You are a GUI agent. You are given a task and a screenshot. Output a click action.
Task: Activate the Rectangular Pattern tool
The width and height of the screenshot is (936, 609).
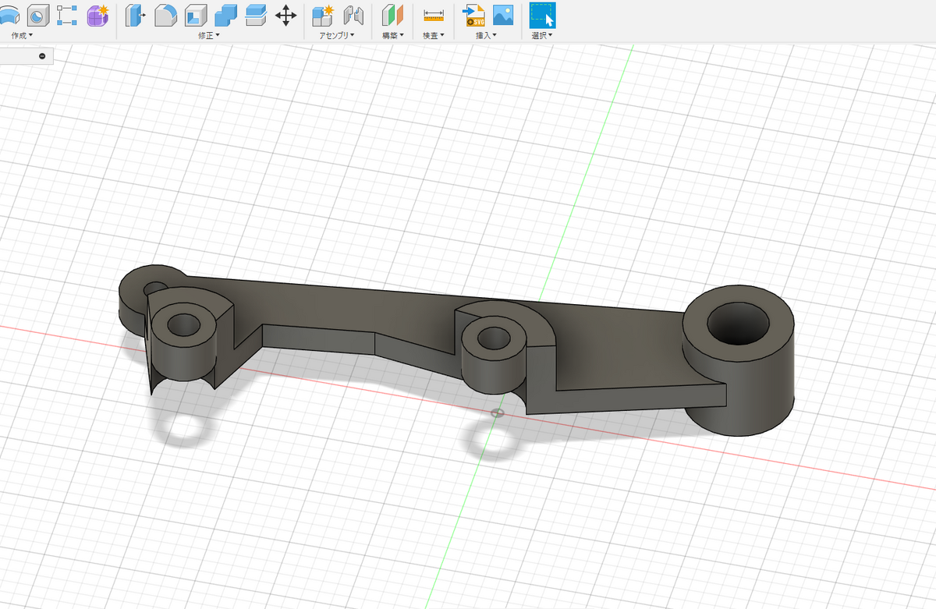(67, 15)
